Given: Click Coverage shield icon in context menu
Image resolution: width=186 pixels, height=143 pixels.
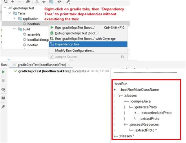Looking at the screenshot, I should click(52, 39).
